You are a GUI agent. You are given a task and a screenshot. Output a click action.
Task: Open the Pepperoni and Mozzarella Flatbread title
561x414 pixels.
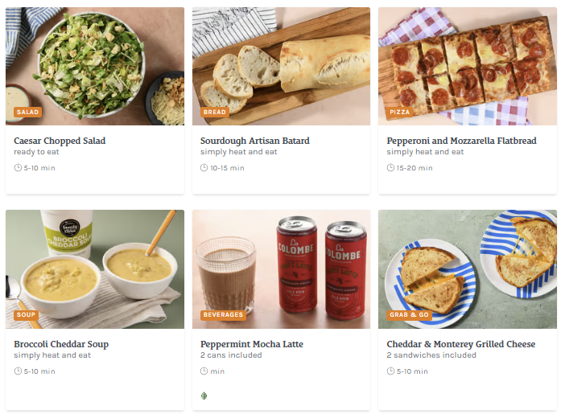461,141
